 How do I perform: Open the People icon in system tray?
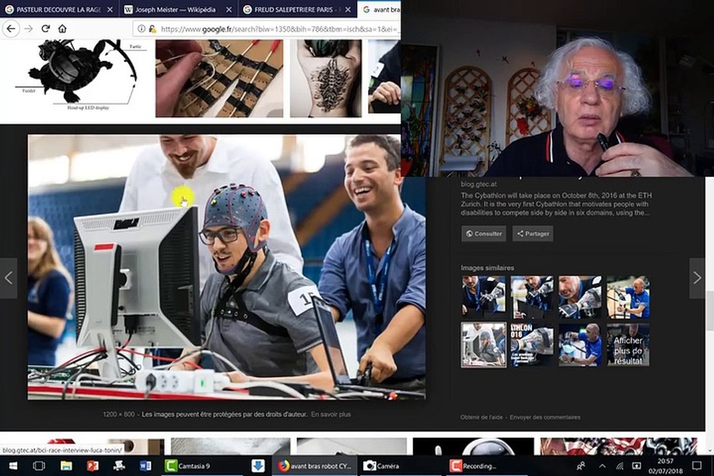580,466
